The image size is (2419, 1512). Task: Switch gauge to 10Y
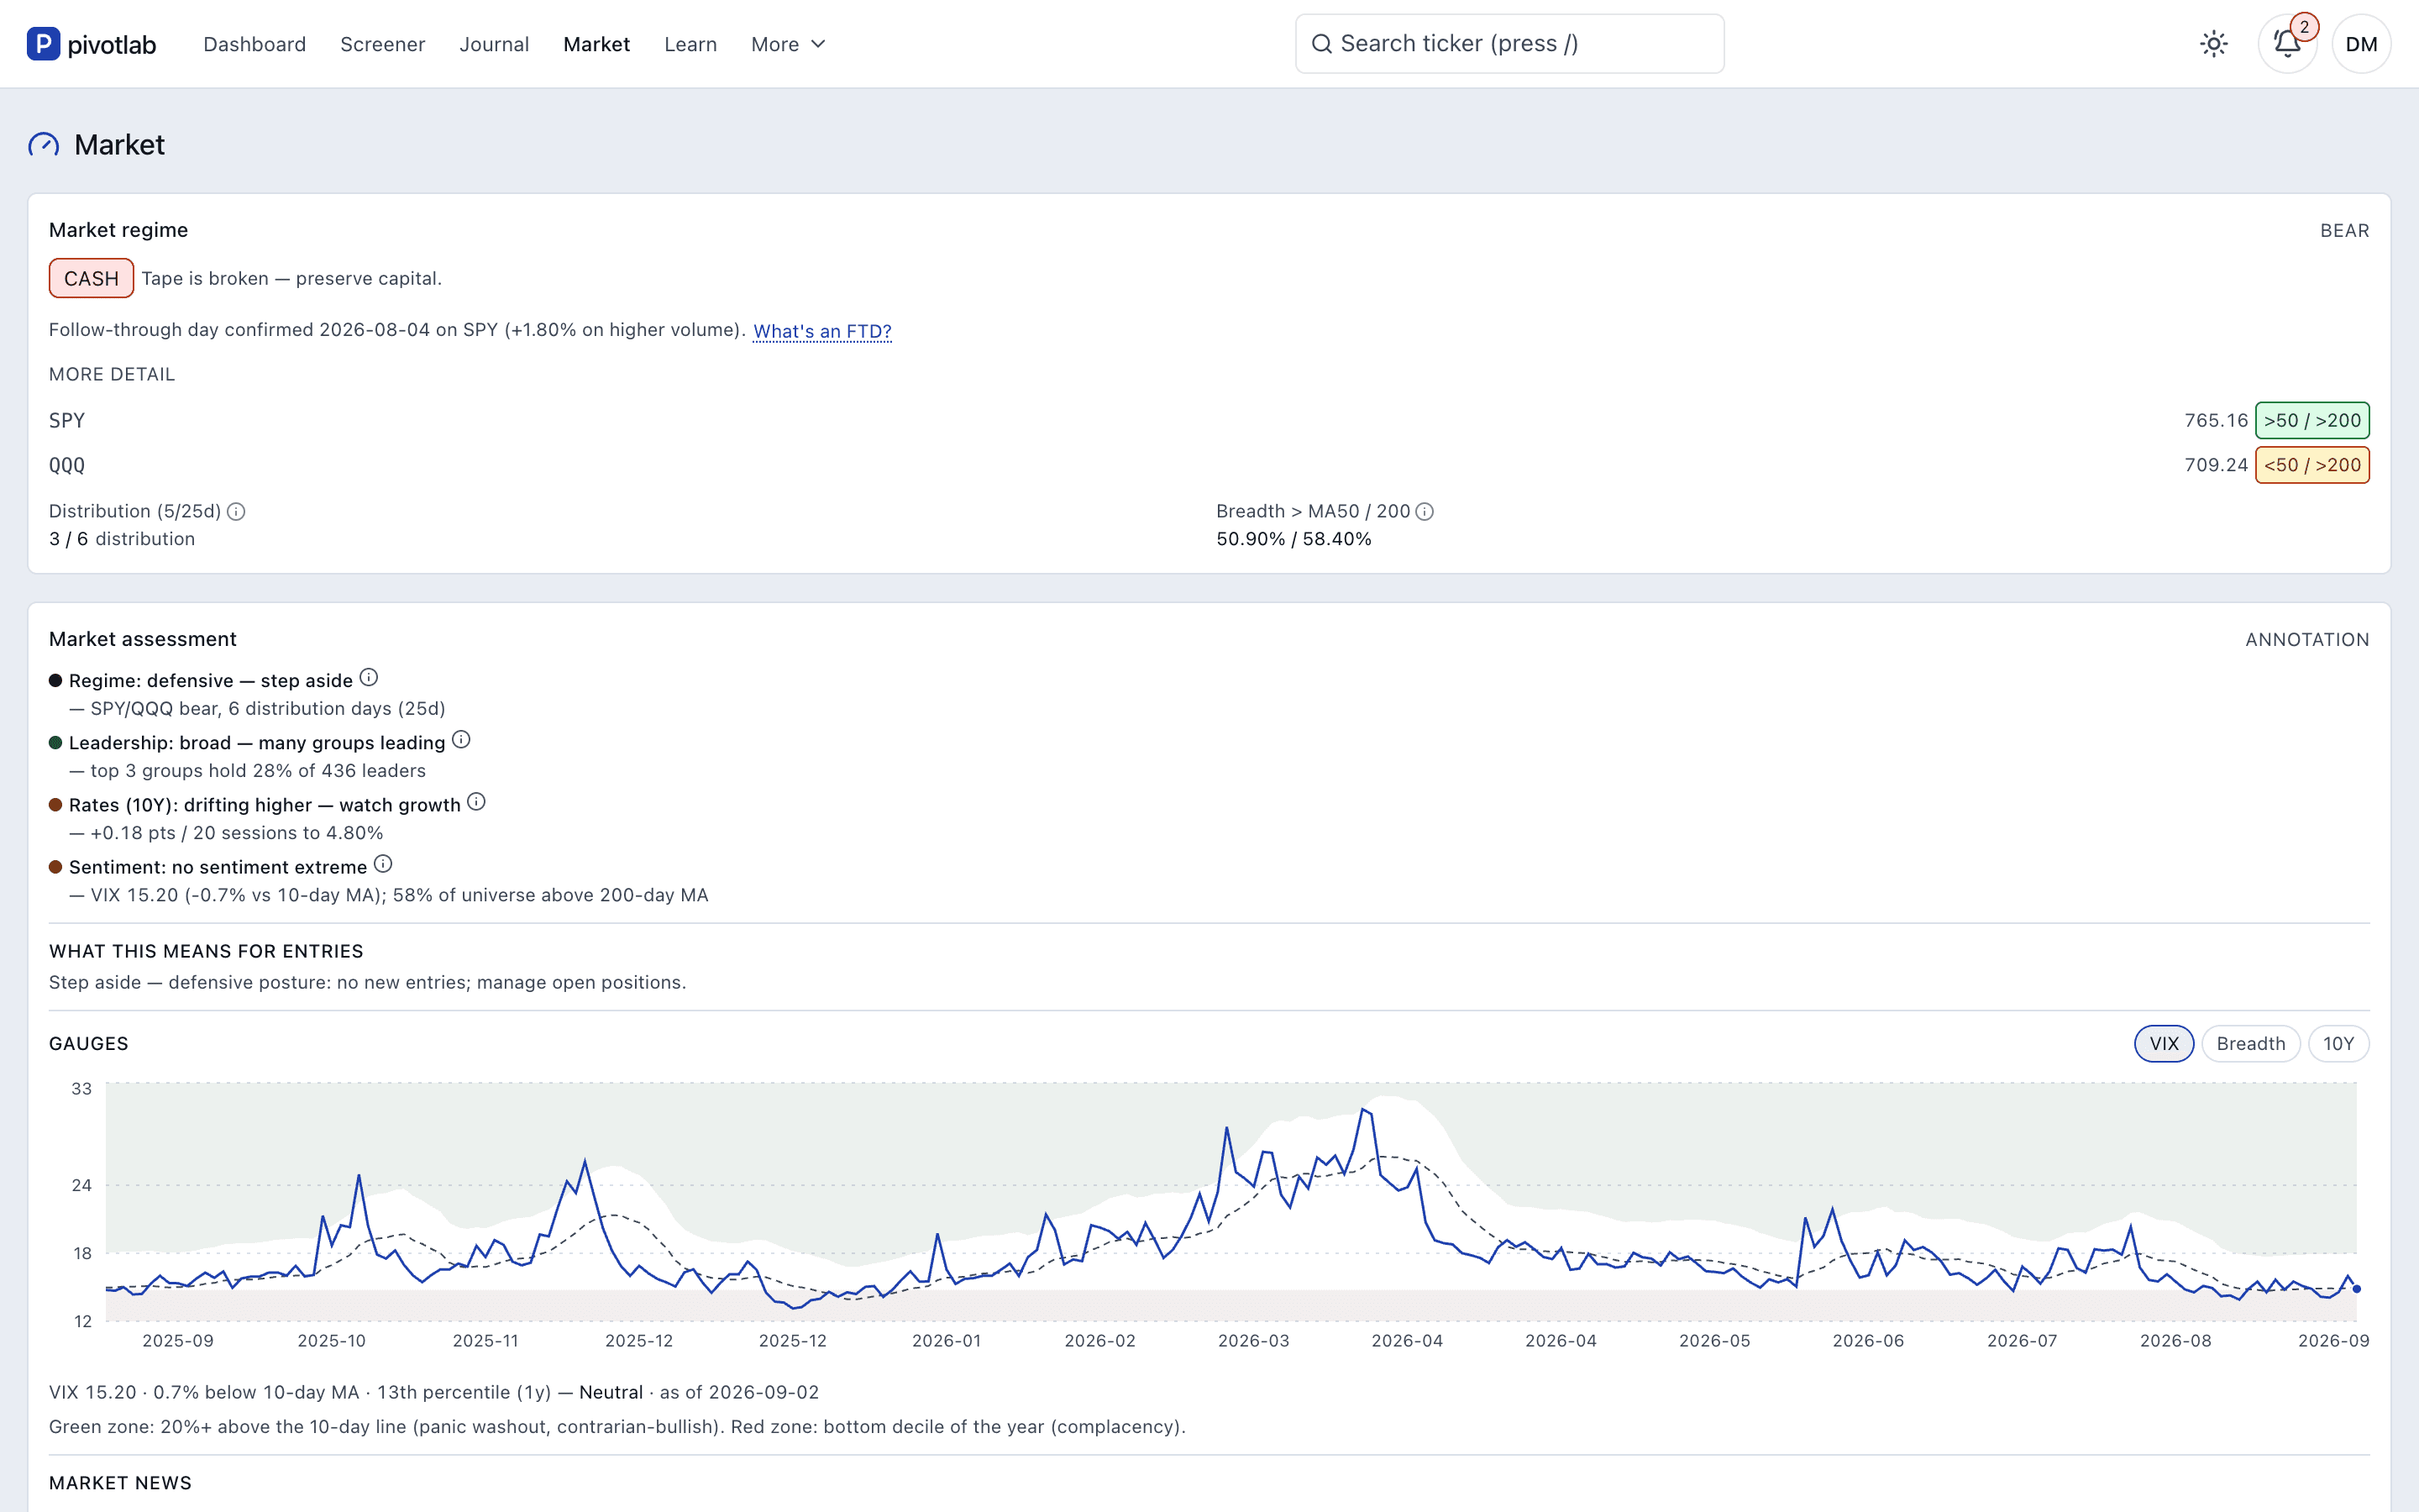[2338, 1043]
